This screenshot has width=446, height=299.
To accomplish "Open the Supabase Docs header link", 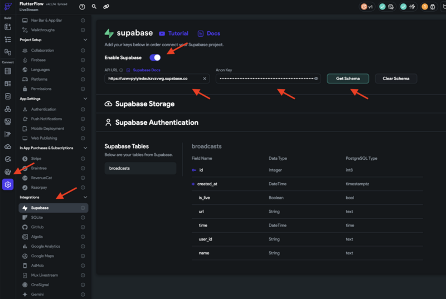I will click(x=209, y=33).
